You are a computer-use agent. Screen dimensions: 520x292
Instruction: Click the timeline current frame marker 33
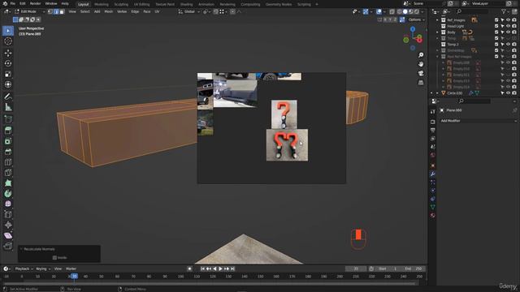click(x=74, y=276)
